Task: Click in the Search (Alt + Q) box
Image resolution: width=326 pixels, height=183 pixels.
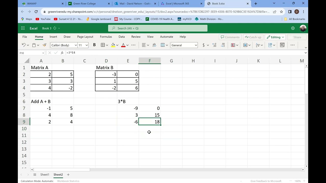Action: click(158, 28)
